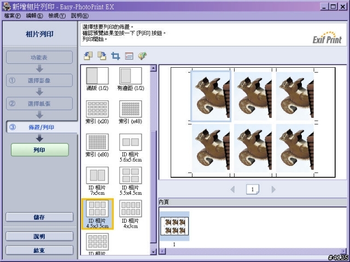Select the 索引 (x80) index layout
This screenshot has height=262, width=350.
(97, 146)
